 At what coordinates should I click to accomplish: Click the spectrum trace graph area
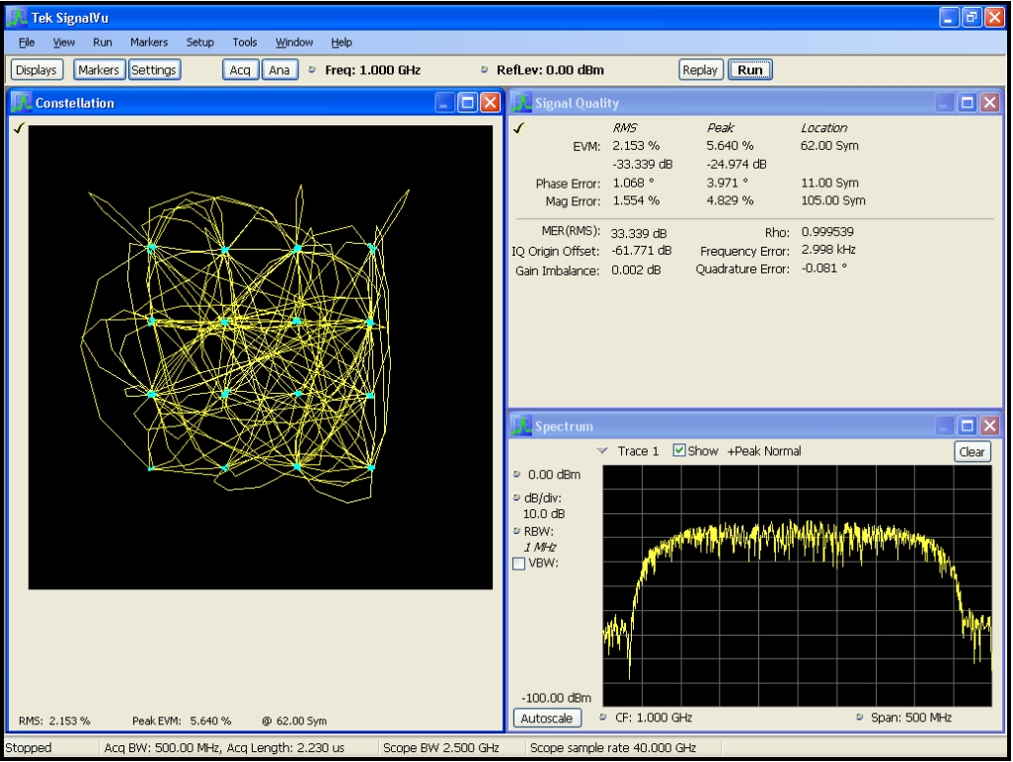click(797, 585)
